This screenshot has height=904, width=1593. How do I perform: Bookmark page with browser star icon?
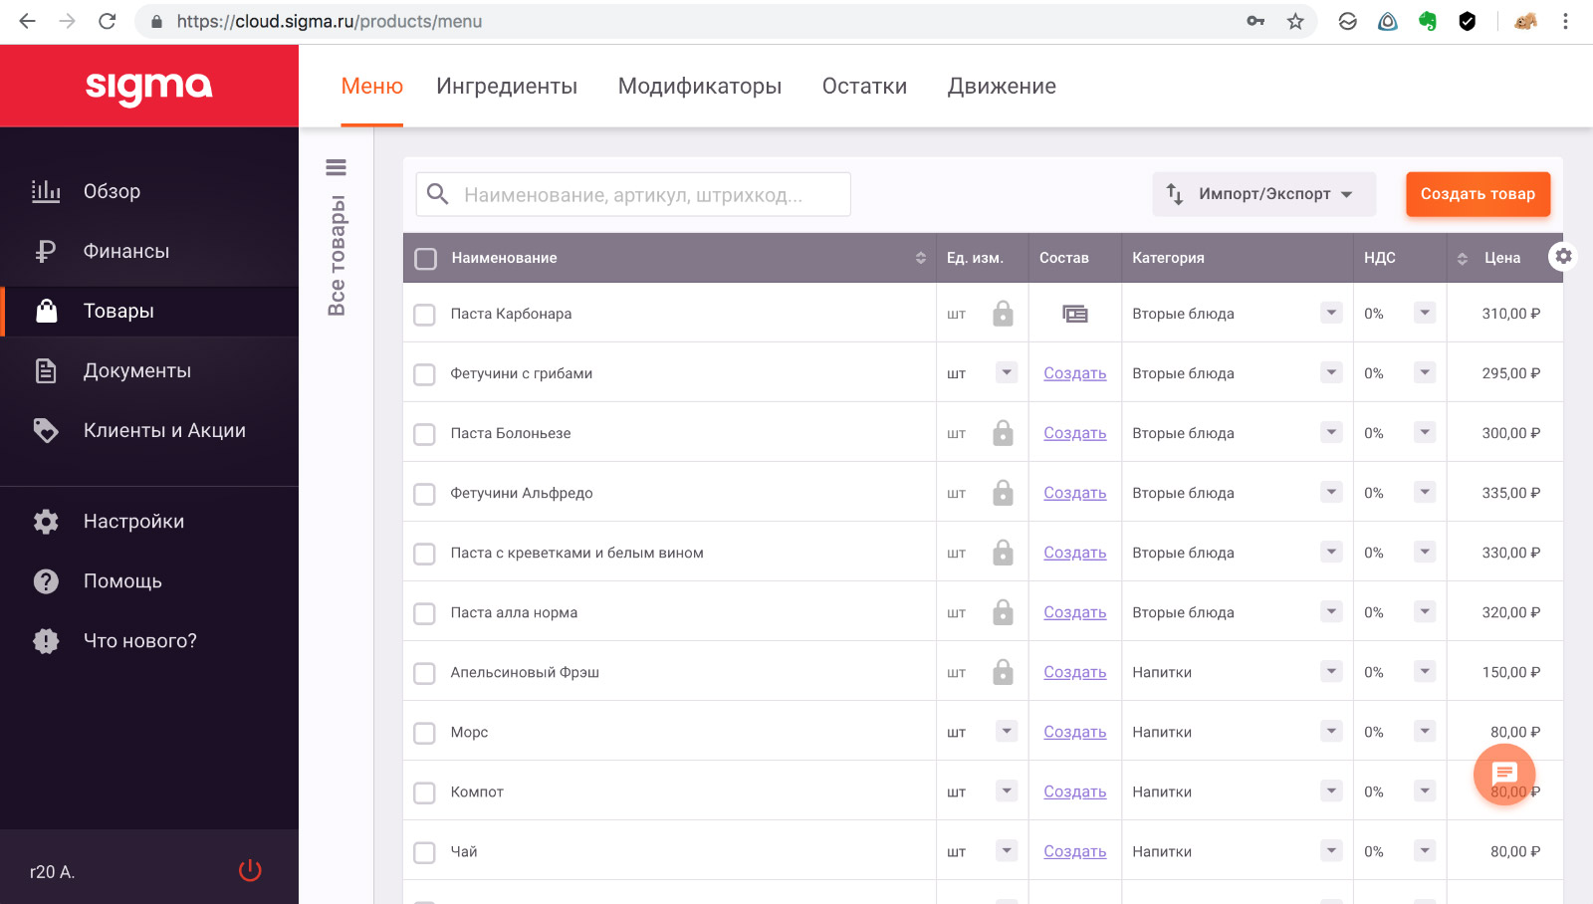click(x=1295, y=21)
